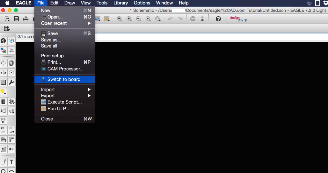Open the Display layers tool
The width and height of the screenshot is (328, 173).
click(x=3, y=50)
